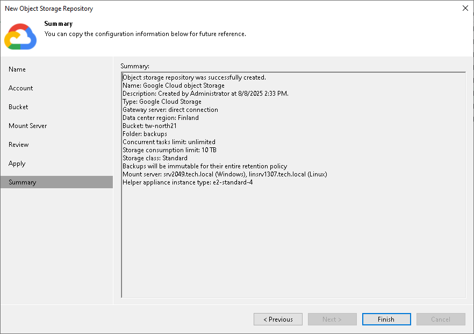Click the 'Bucket: tw-north21' line
The height and width of the screenshot is (334, 474).
coord(149,126)
